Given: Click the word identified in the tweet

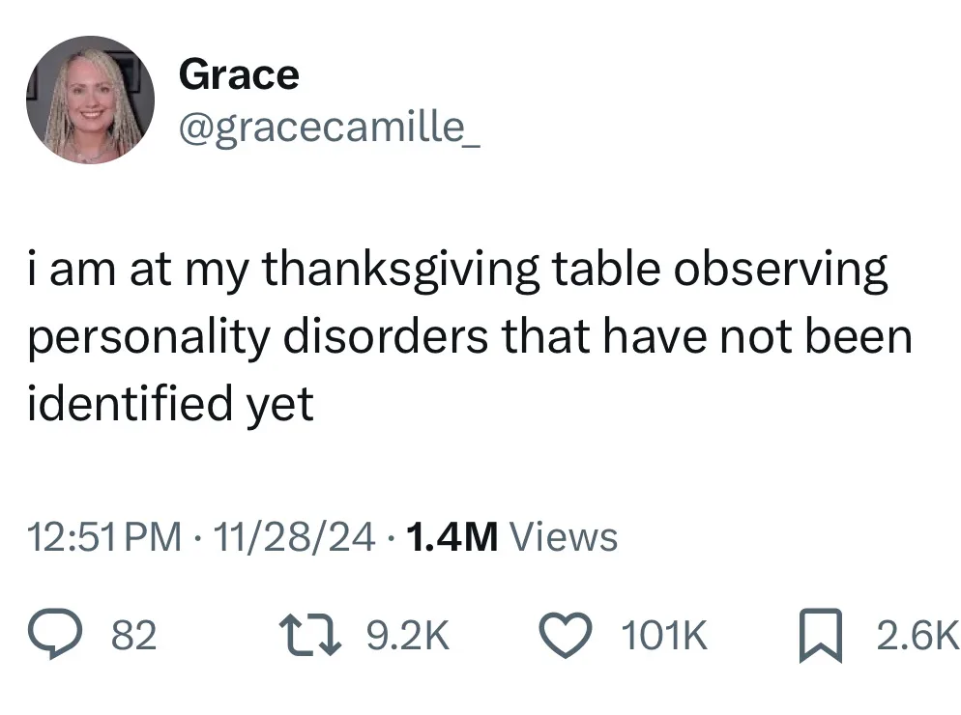Looking at the screenshot, I should pyautogui.click(x=130, y=403).
